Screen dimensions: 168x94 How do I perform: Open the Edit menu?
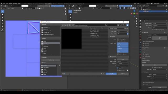(x=7, y=4)
